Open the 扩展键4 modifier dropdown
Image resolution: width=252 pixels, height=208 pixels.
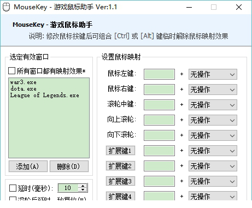(213, 196)
